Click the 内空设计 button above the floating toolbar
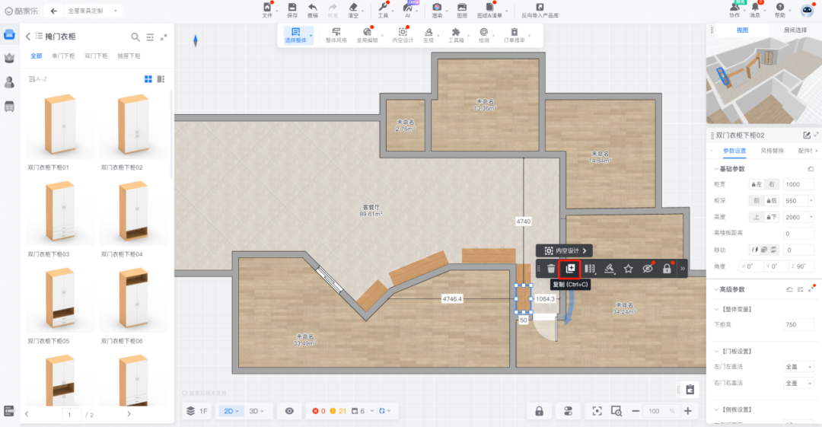The image size is (822, 427). tap(564, 250)
